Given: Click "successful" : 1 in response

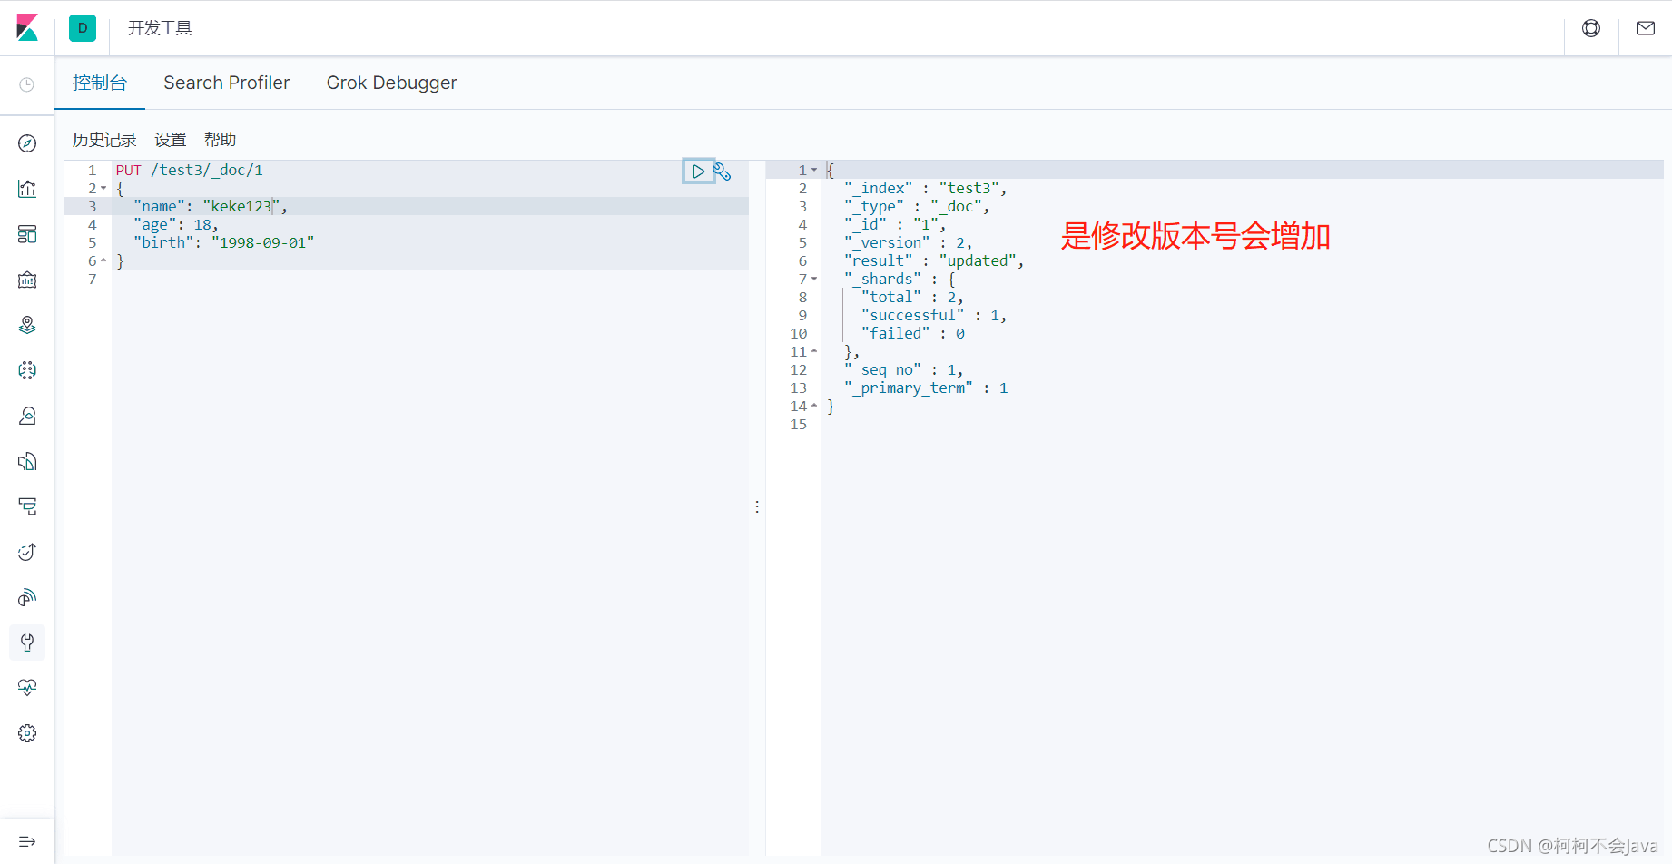Looking at the screenshot, I should click(934, 315).
